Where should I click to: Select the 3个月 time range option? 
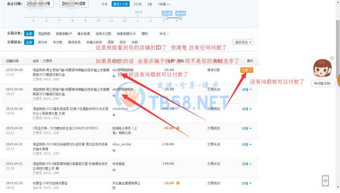(x=137, y=4)
